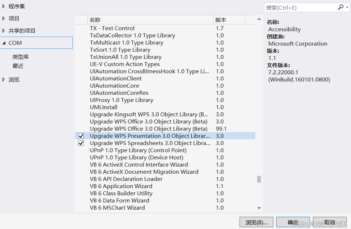This screenshot has width=351, height=229.
Task: Click the Accessibility name in details pane
Action: pos(284,29)
